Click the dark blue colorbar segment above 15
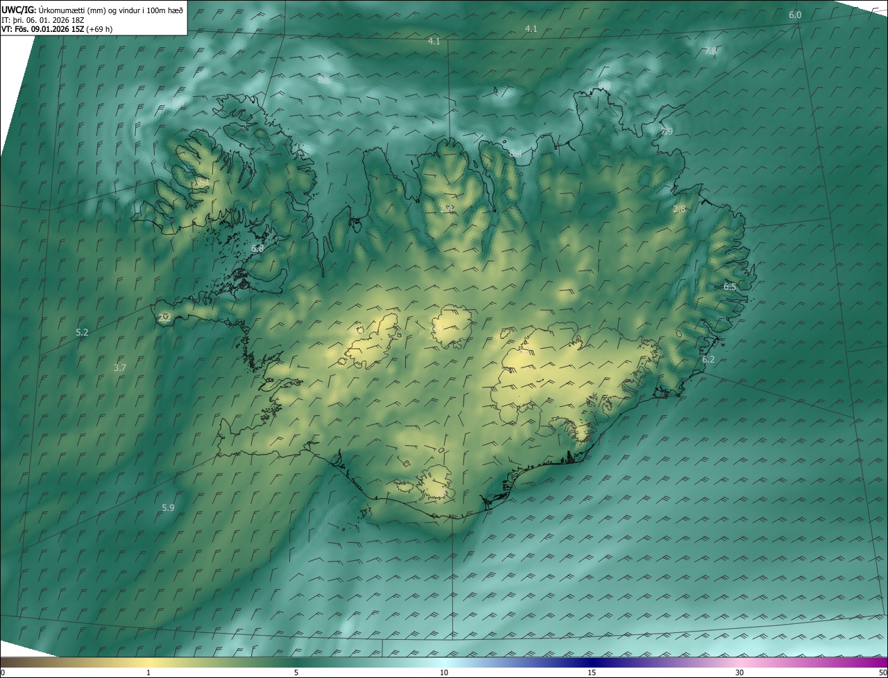 (x=592, y=663)
